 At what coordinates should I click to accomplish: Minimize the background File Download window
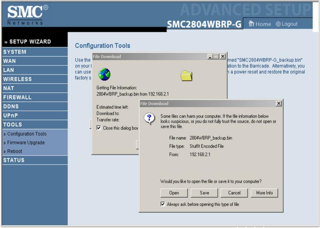pos(210,56)
